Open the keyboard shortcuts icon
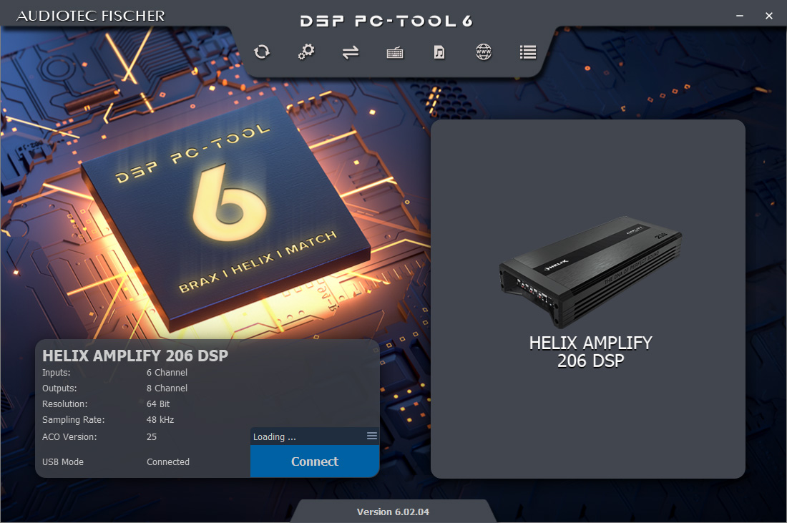This screenshot has width=787, height=523. tap(394, 52)
